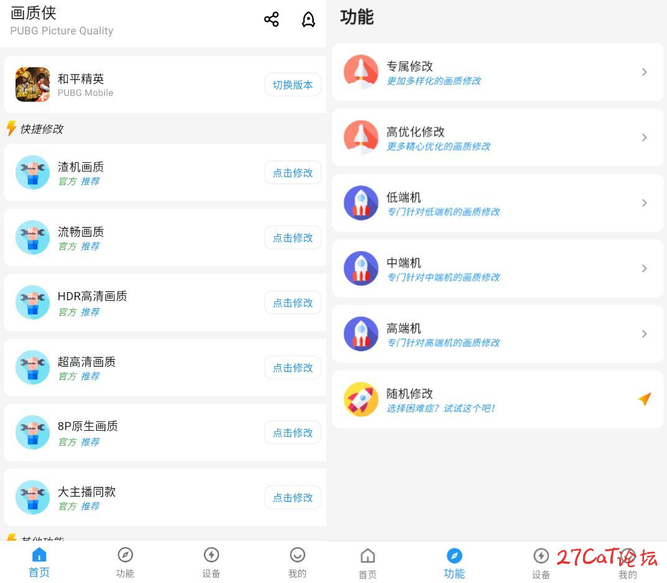Tap 点击修改 for 流畅画质

(293, 237)
